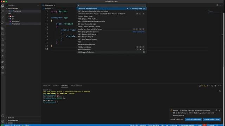Select the Terminal tab
This screenshot has height=126, width=225.
tap(65, 86)
